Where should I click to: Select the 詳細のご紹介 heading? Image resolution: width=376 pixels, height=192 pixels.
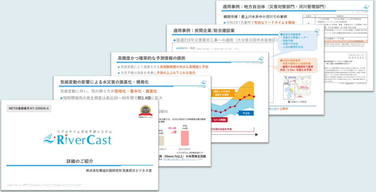pos(80,161)
